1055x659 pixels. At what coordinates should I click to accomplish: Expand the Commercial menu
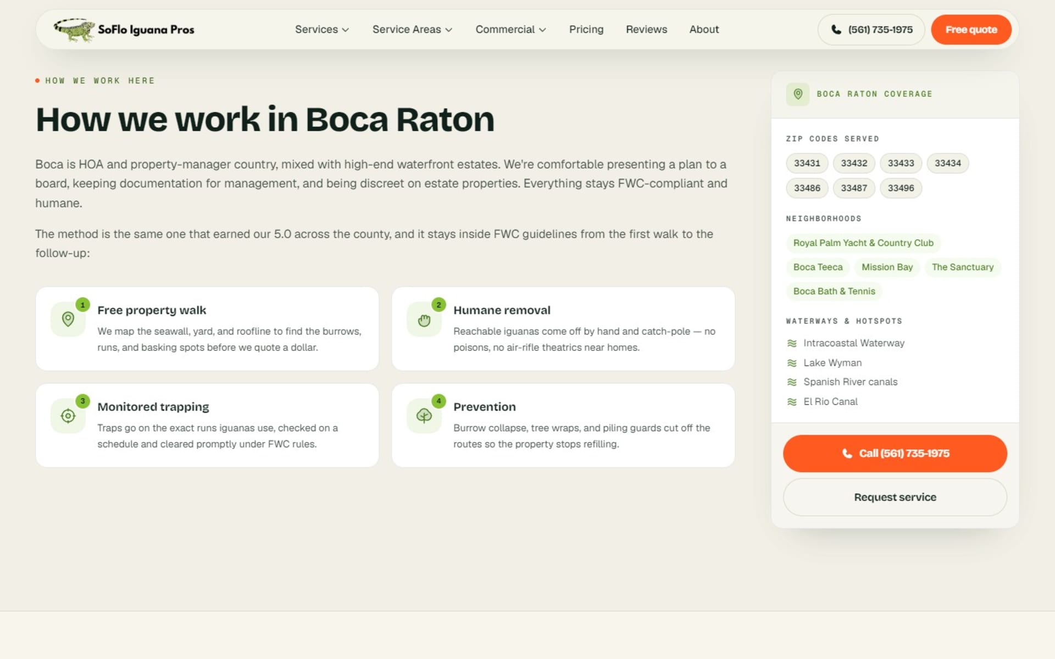click(510, 30)
